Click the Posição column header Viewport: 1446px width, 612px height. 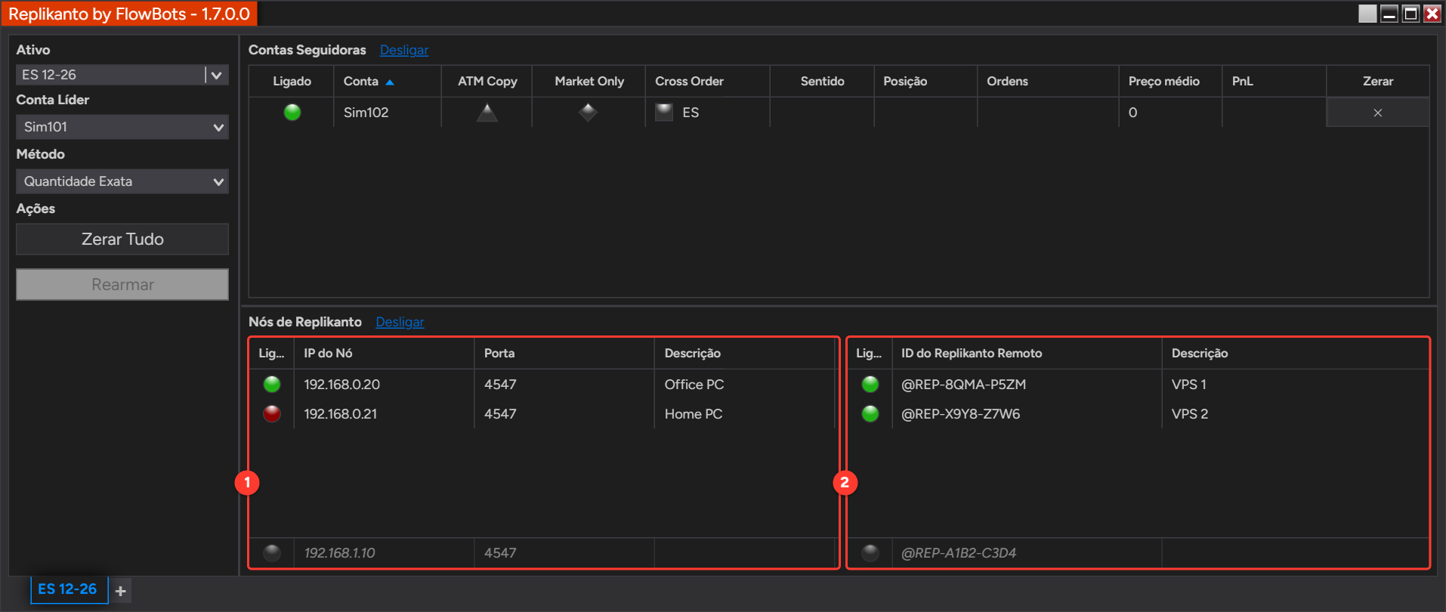[925, 81]
